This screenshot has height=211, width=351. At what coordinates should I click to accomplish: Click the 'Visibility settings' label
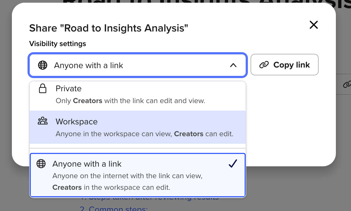[x=58, y=44]
